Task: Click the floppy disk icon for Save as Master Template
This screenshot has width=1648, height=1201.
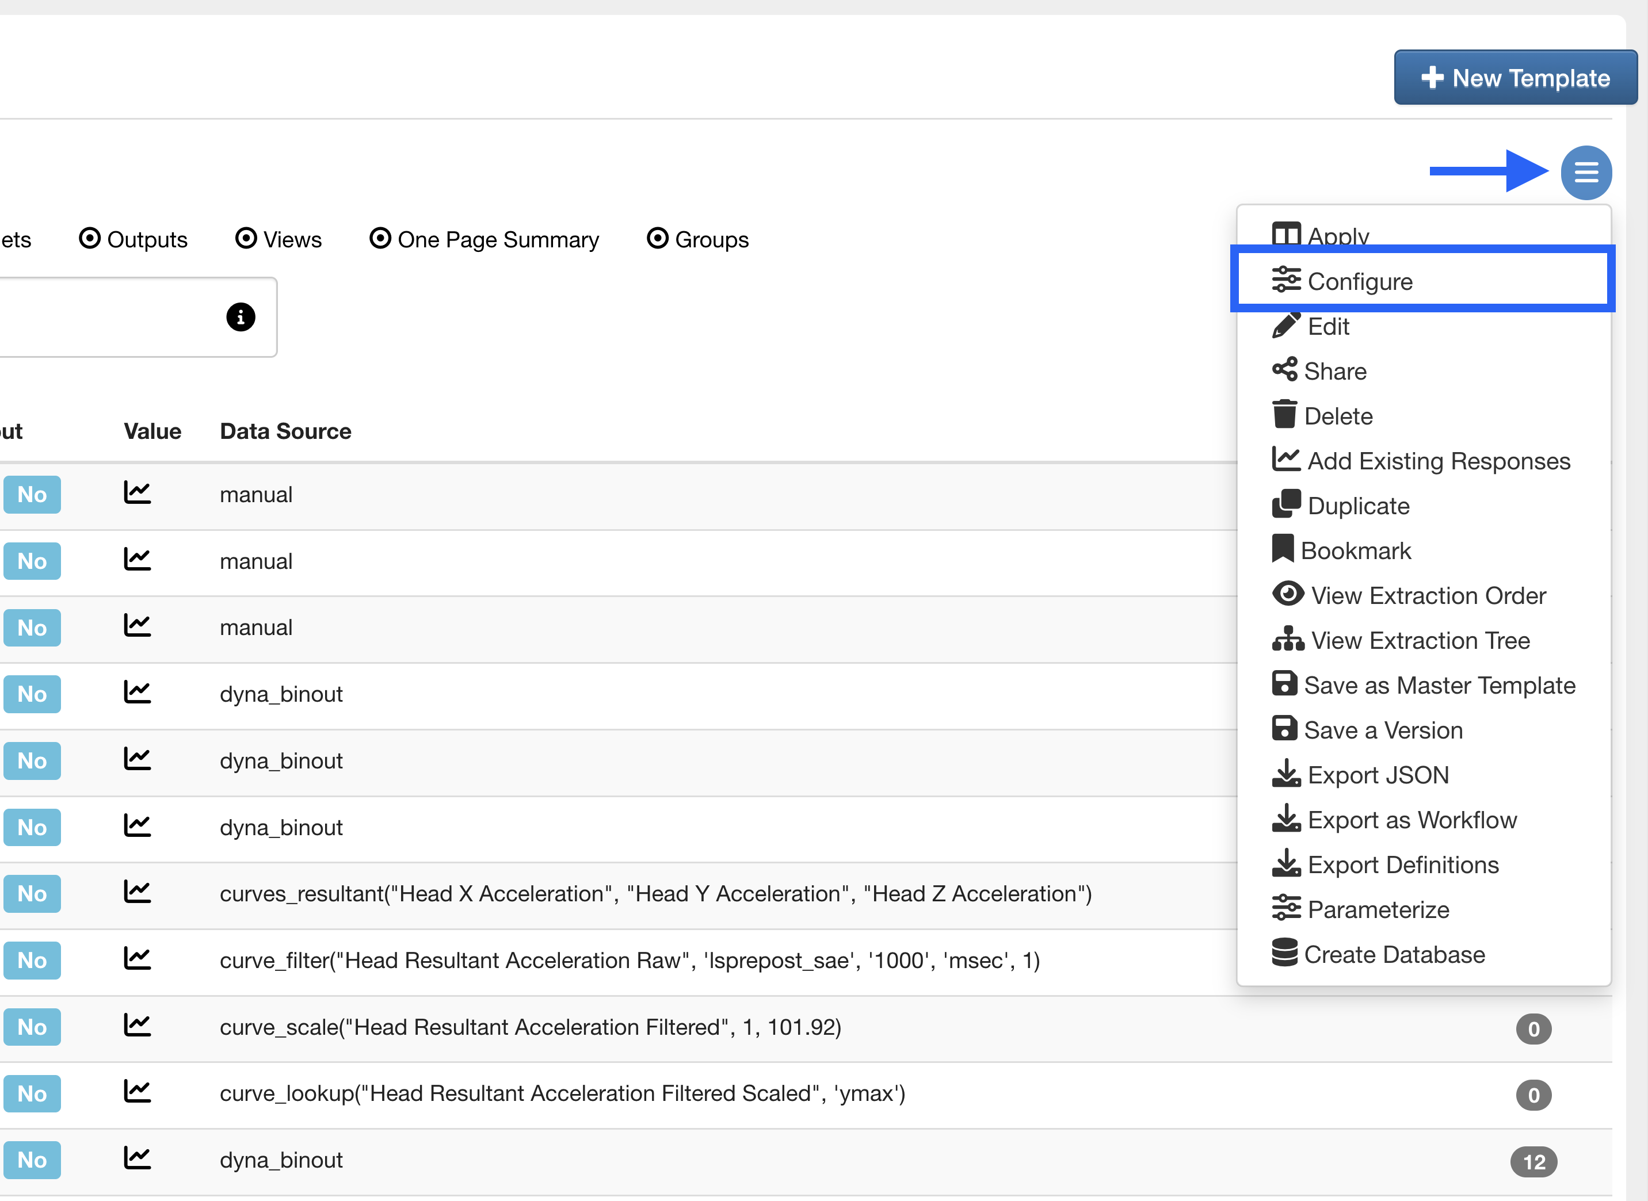Action: 1284,684
